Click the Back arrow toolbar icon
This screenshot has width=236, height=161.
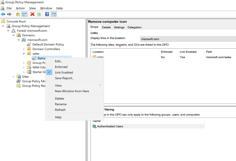[3, 14]
